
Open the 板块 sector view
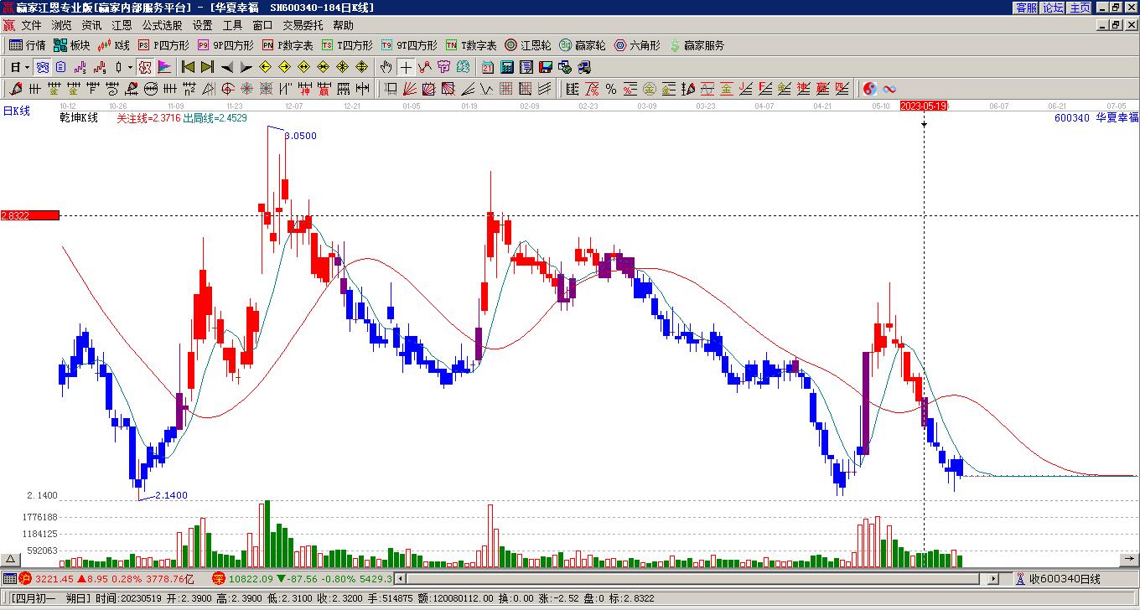click(72, 45)
